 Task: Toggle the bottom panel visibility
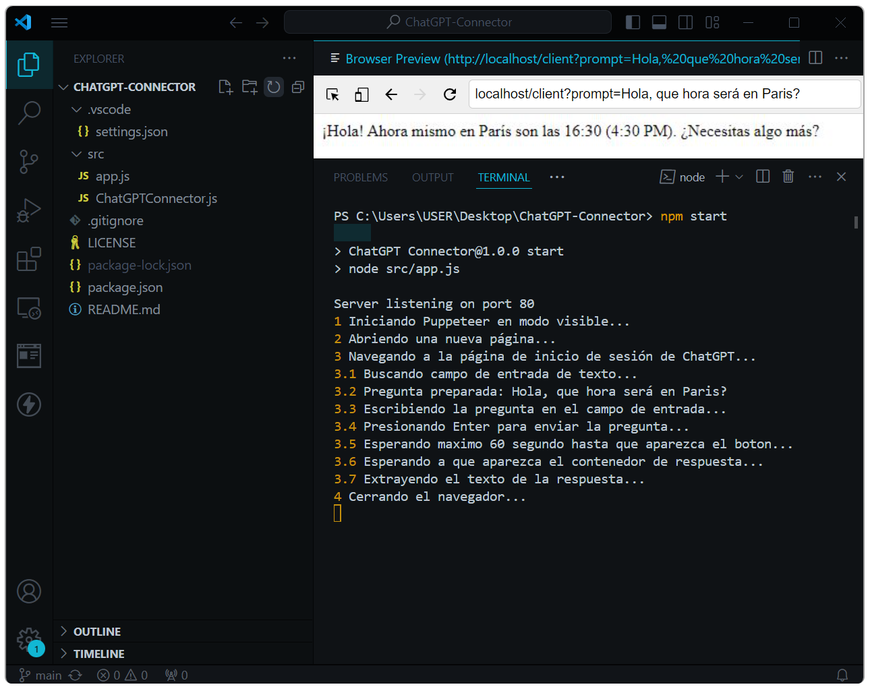pos(659,22)
